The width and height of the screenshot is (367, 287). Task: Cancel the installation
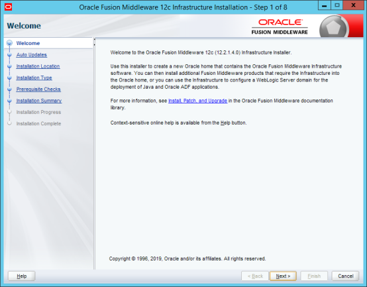345,276
